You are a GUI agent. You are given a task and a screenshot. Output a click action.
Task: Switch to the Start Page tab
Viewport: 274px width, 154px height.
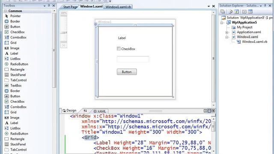point(70,7)
